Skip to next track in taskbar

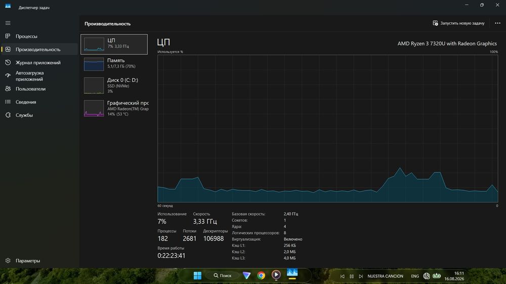point(361,276)
